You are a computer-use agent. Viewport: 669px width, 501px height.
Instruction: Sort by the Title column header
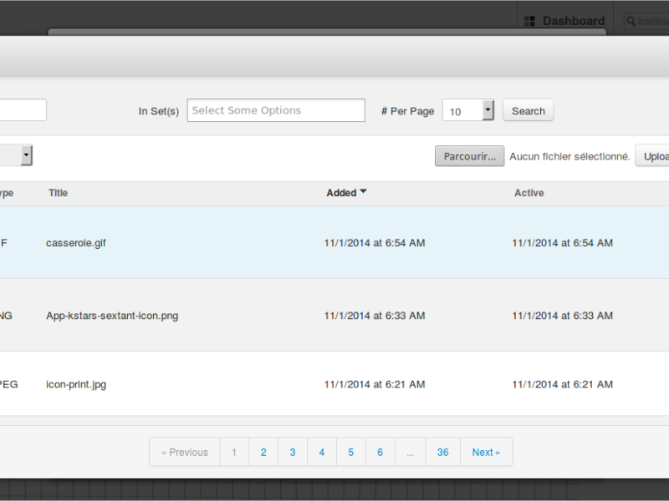click(x=58, y=193)
